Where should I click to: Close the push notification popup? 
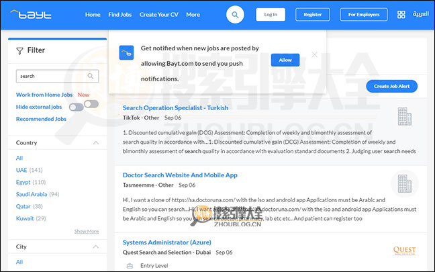pos(315,54)
